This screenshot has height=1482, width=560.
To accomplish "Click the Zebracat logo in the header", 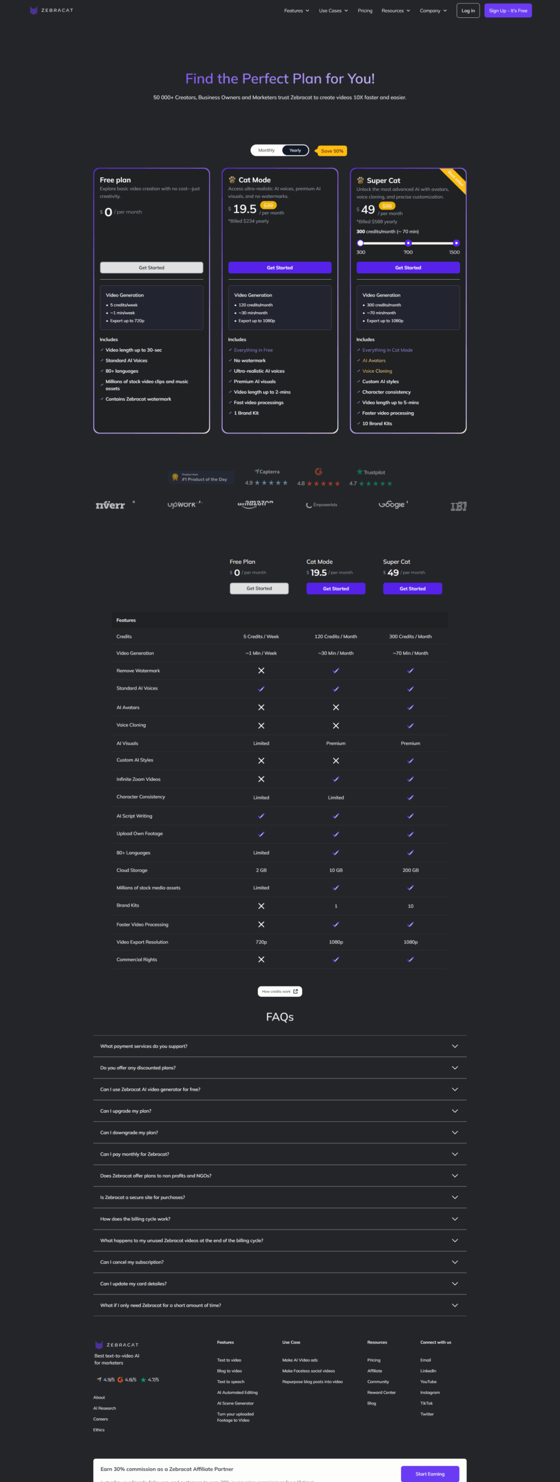I will point(51,10).
